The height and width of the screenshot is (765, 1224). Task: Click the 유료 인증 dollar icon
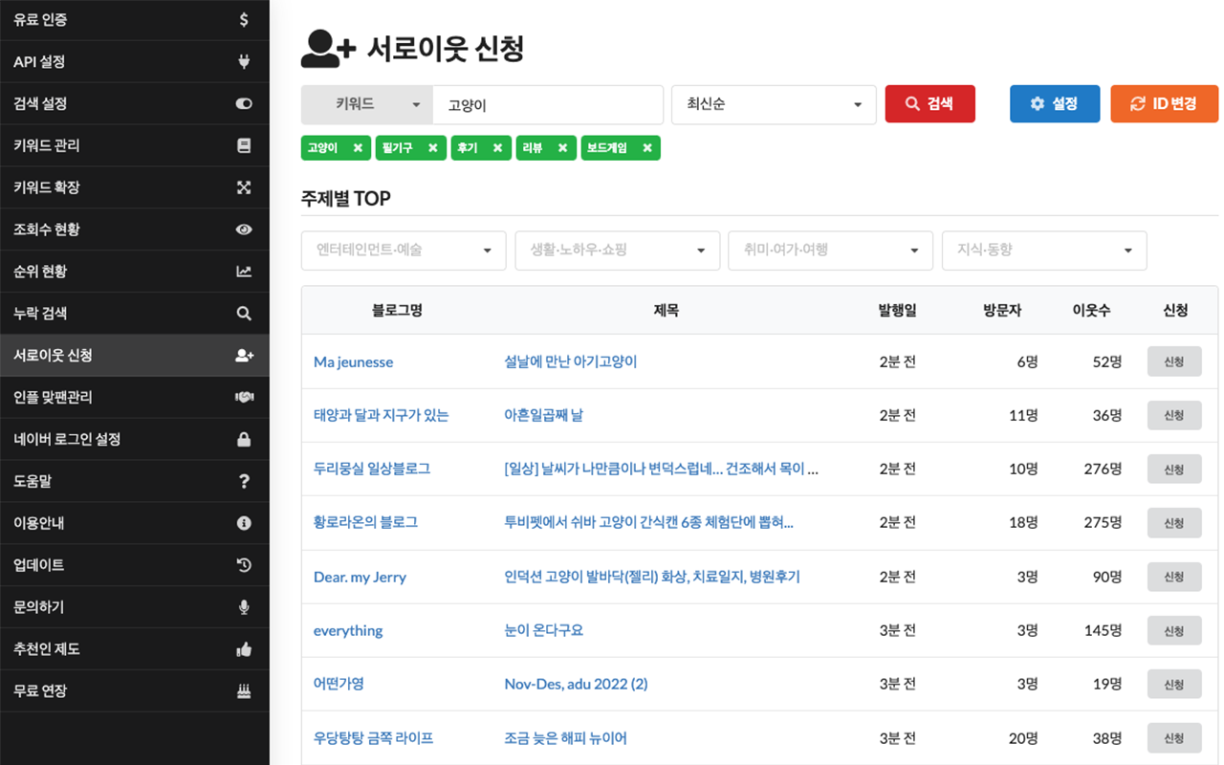[244, 19]
